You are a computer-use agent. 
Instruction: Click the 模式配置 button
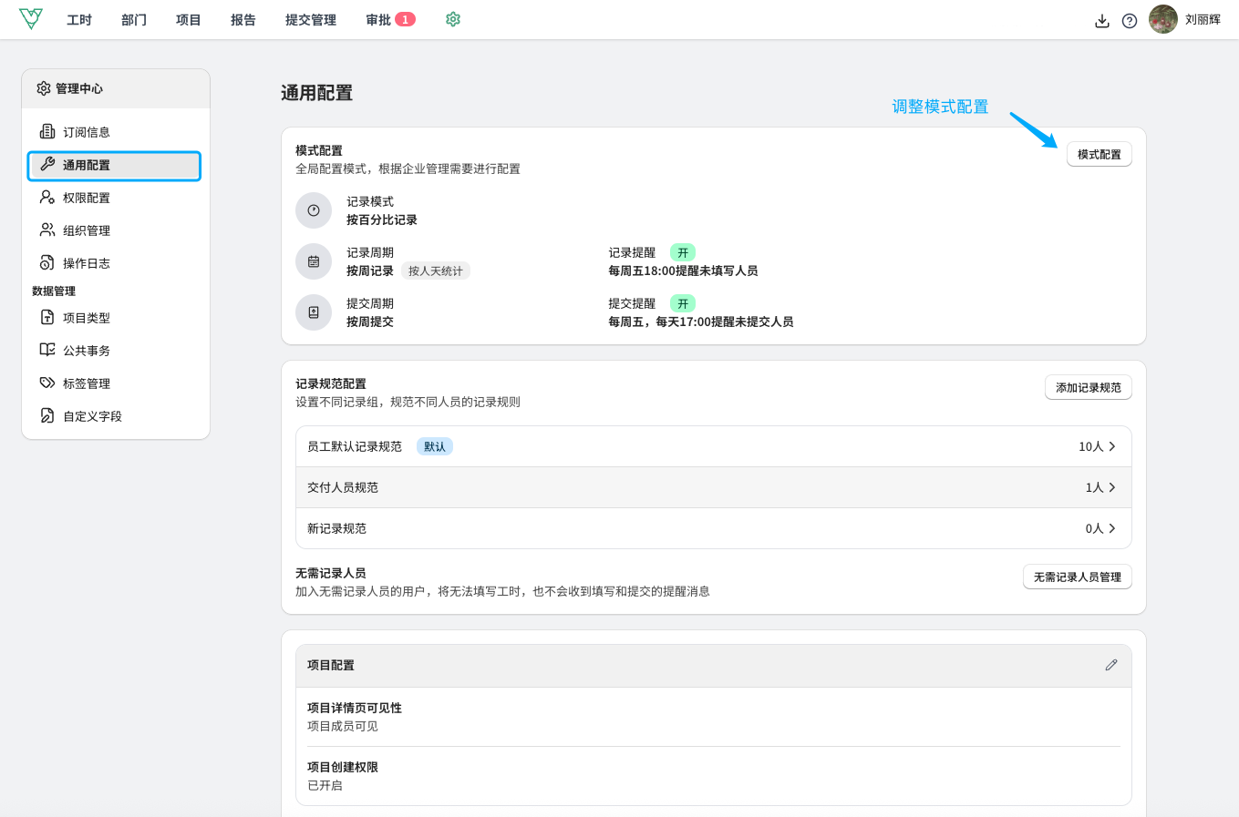tap(1099, 155)
